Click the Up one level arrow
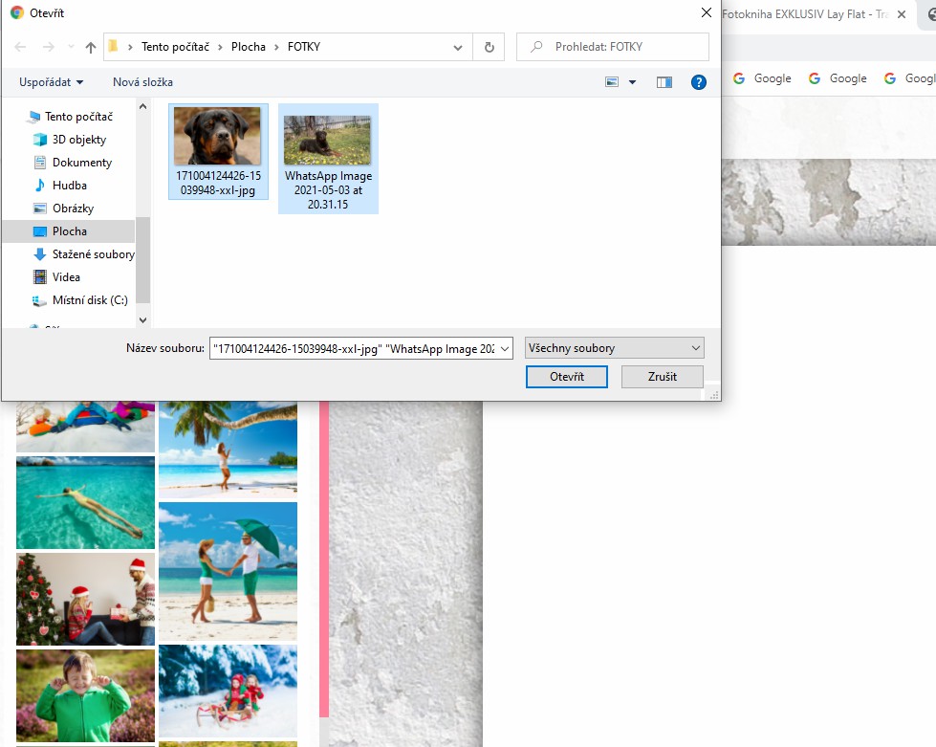Viewport: 936px width, 747px height. (x=91, y=47)
